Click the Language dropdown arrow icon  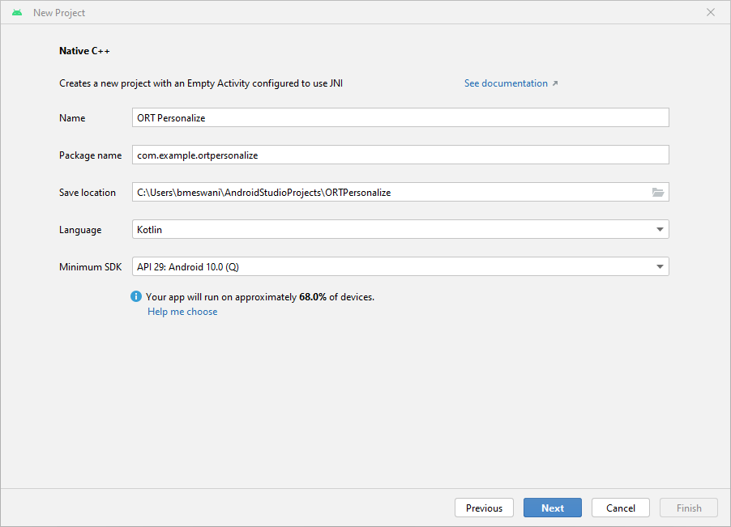pos(660,229)
